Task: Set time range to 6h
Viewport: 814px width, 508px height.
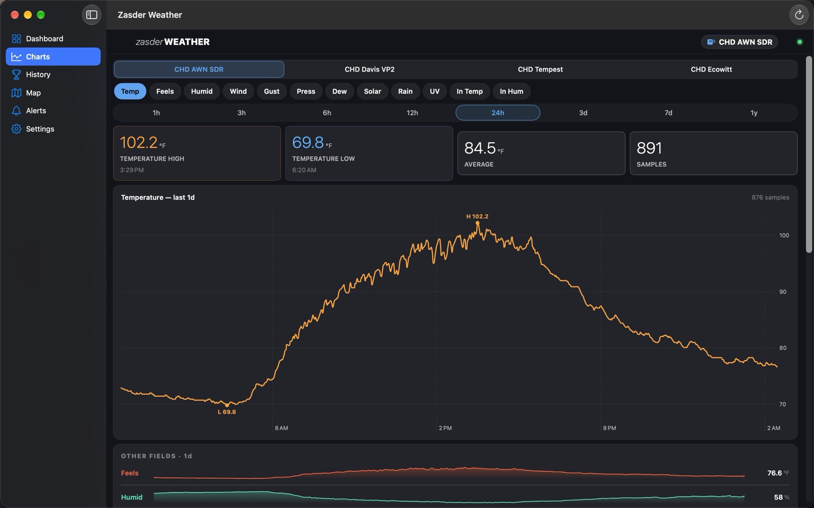Action: pos(327,113)
